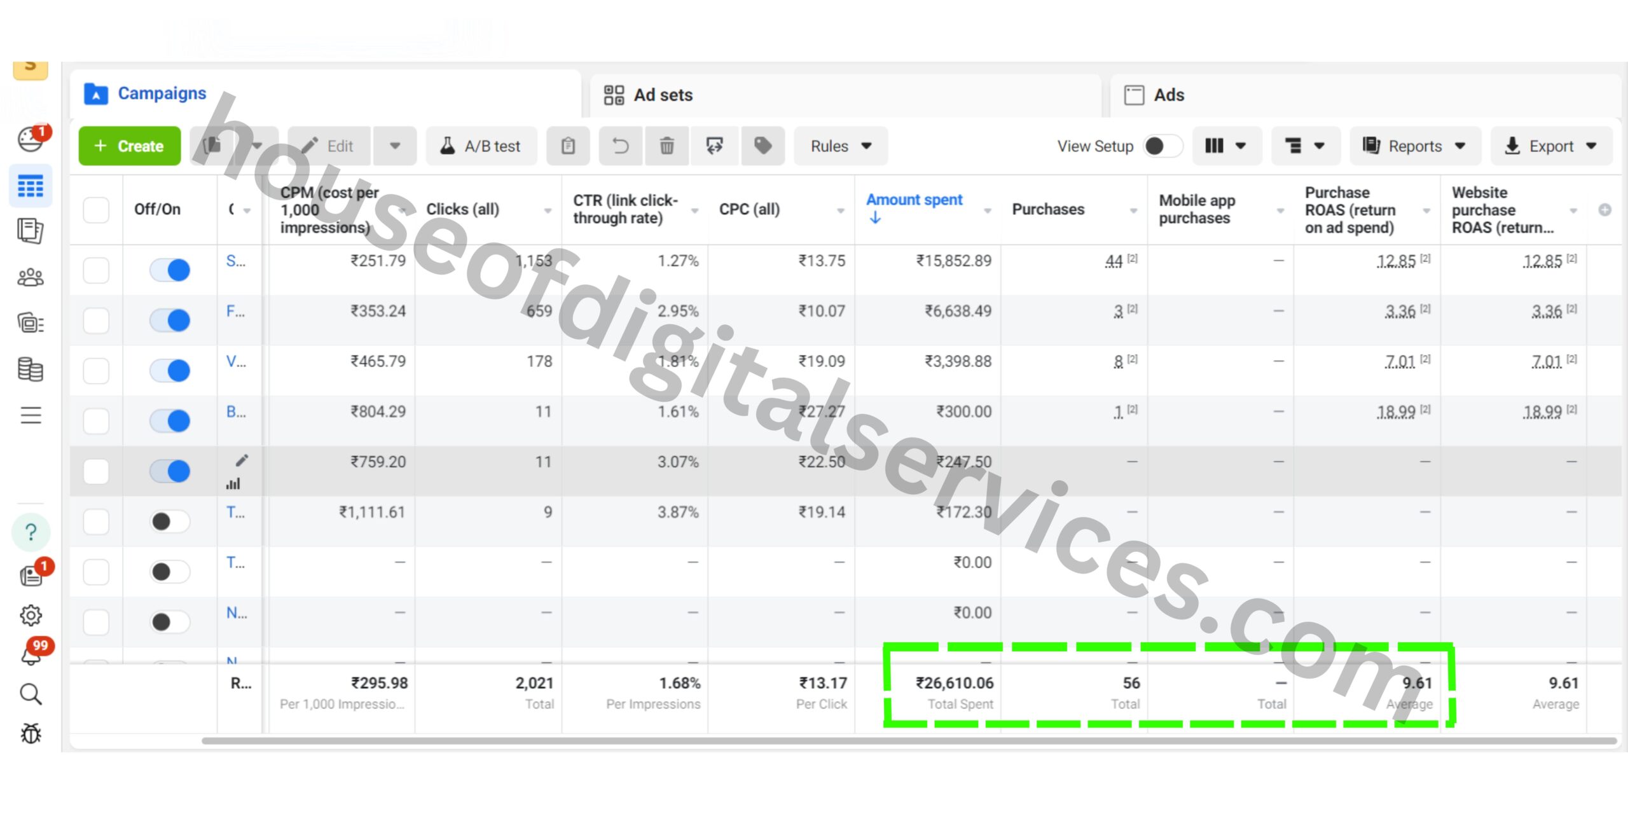Open the Campaigns table grid icon in the sidebar
Screen dimensions: 1628x814
31,186
